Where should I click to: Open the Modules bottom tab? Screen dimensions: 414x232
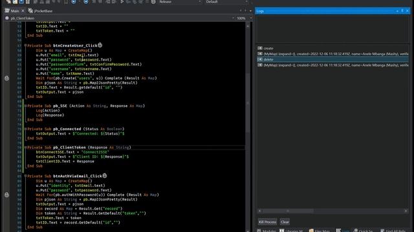(267, 231)
